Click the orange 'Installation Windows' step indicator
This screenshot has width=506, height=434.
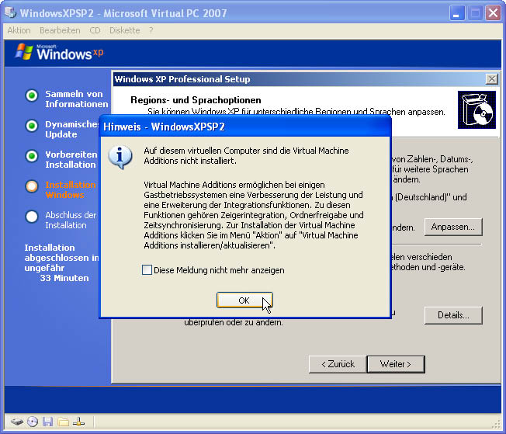(x=32, y=186)
